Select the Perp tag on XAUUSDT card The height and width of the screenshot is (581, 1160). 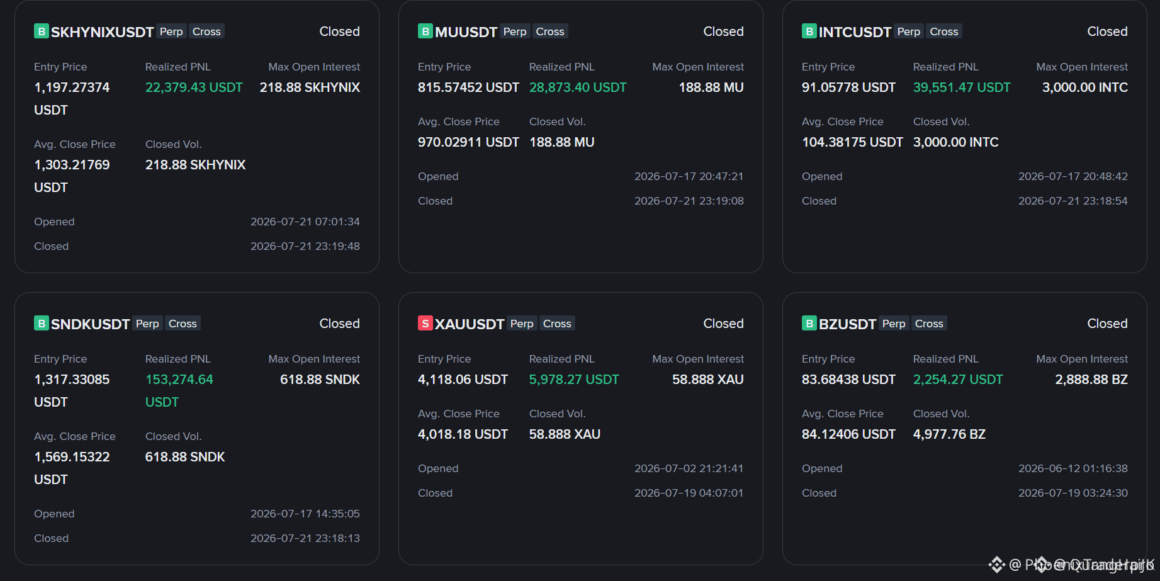click(x=522, y=324)
